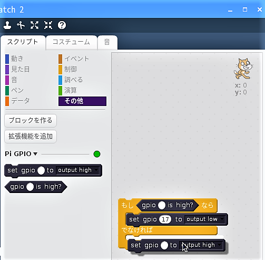265x260 pixels.
Task: Click the green Pi GPIO status indicator
Action: tap(97, 154)
